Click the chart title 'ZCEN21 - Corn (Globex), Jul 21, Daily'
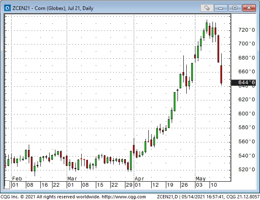This screenshot has height=200, width=260. coord(53,8)
